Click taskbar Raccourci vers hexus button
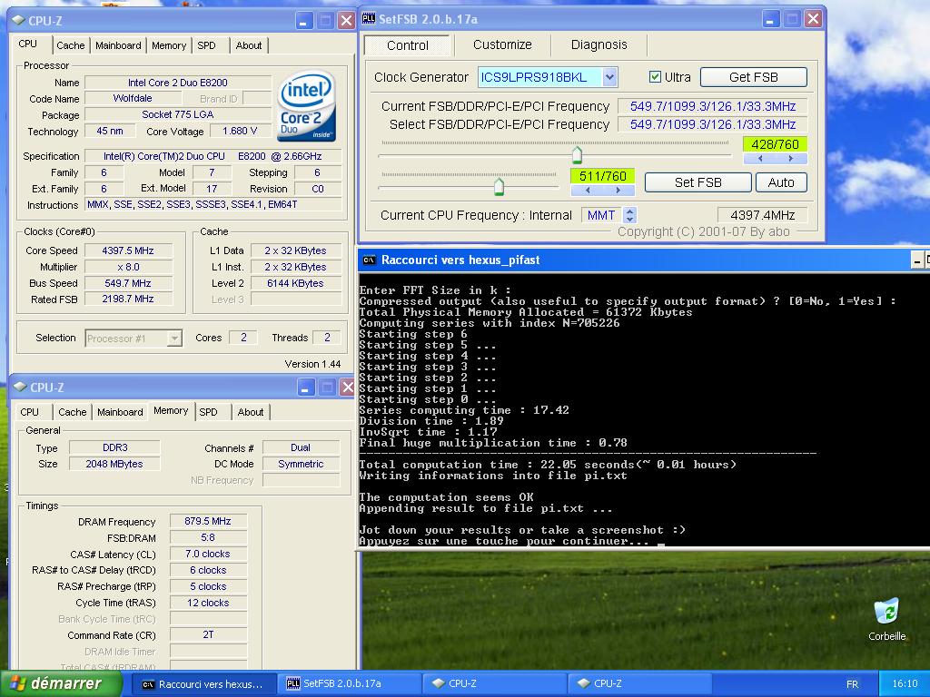The image size is (930, 697). [x=203, y=684]
